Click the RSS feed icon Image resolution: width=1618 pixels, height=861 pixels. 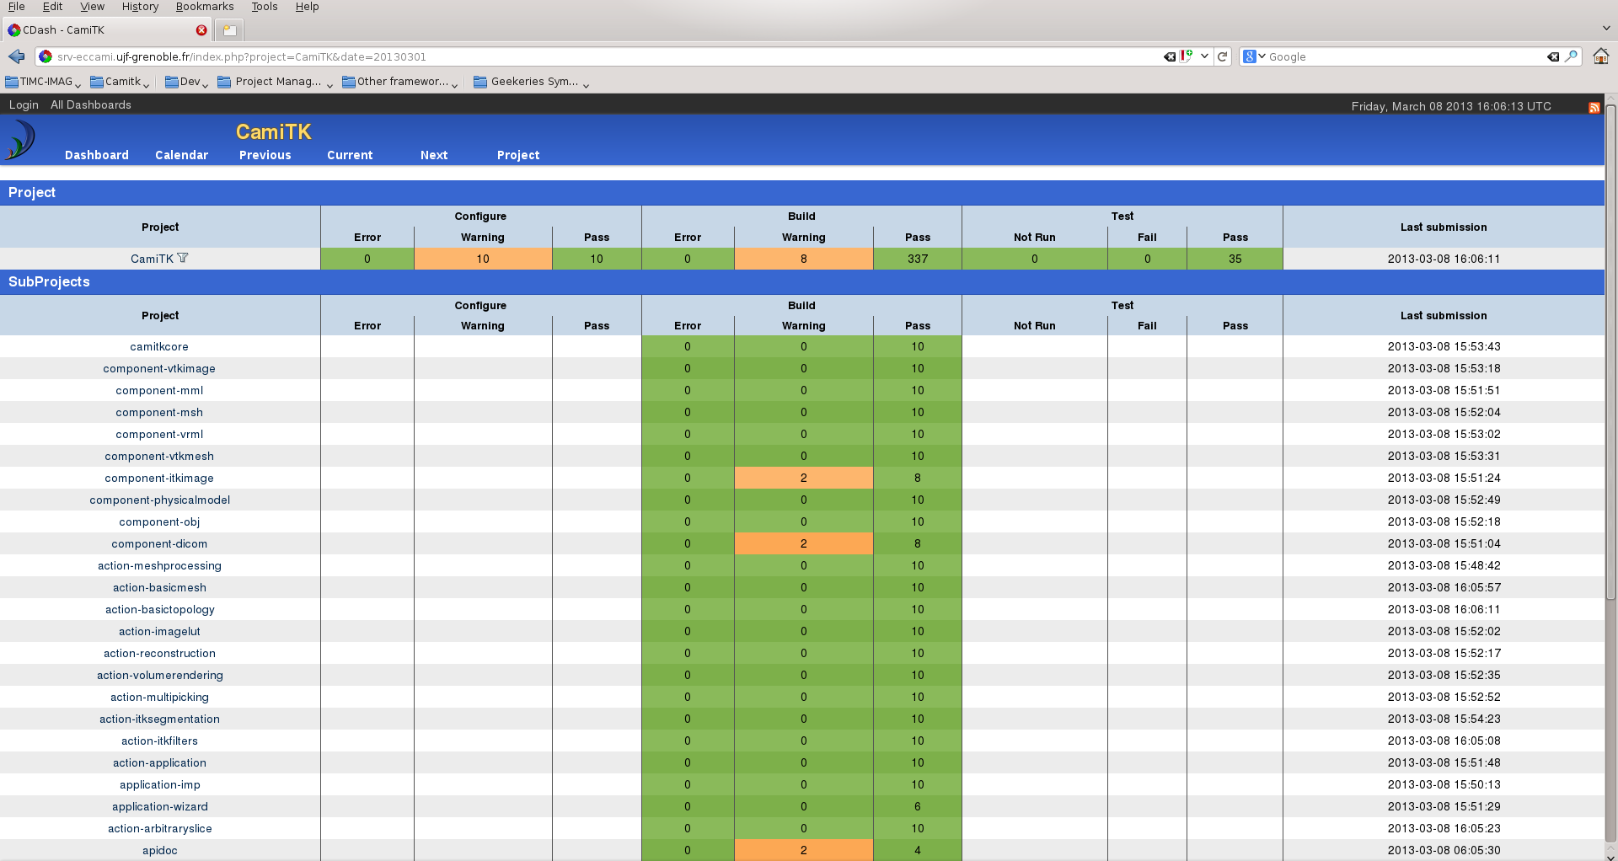(1594, 107)
